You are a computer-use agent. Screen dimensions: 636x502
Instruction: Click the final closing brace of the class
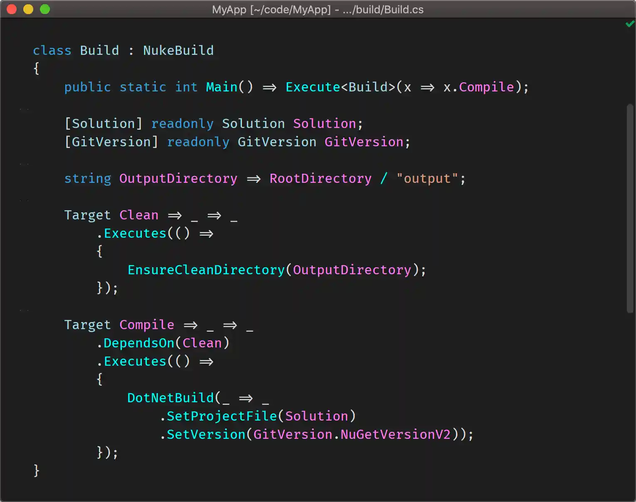click(x=36, y=470)
